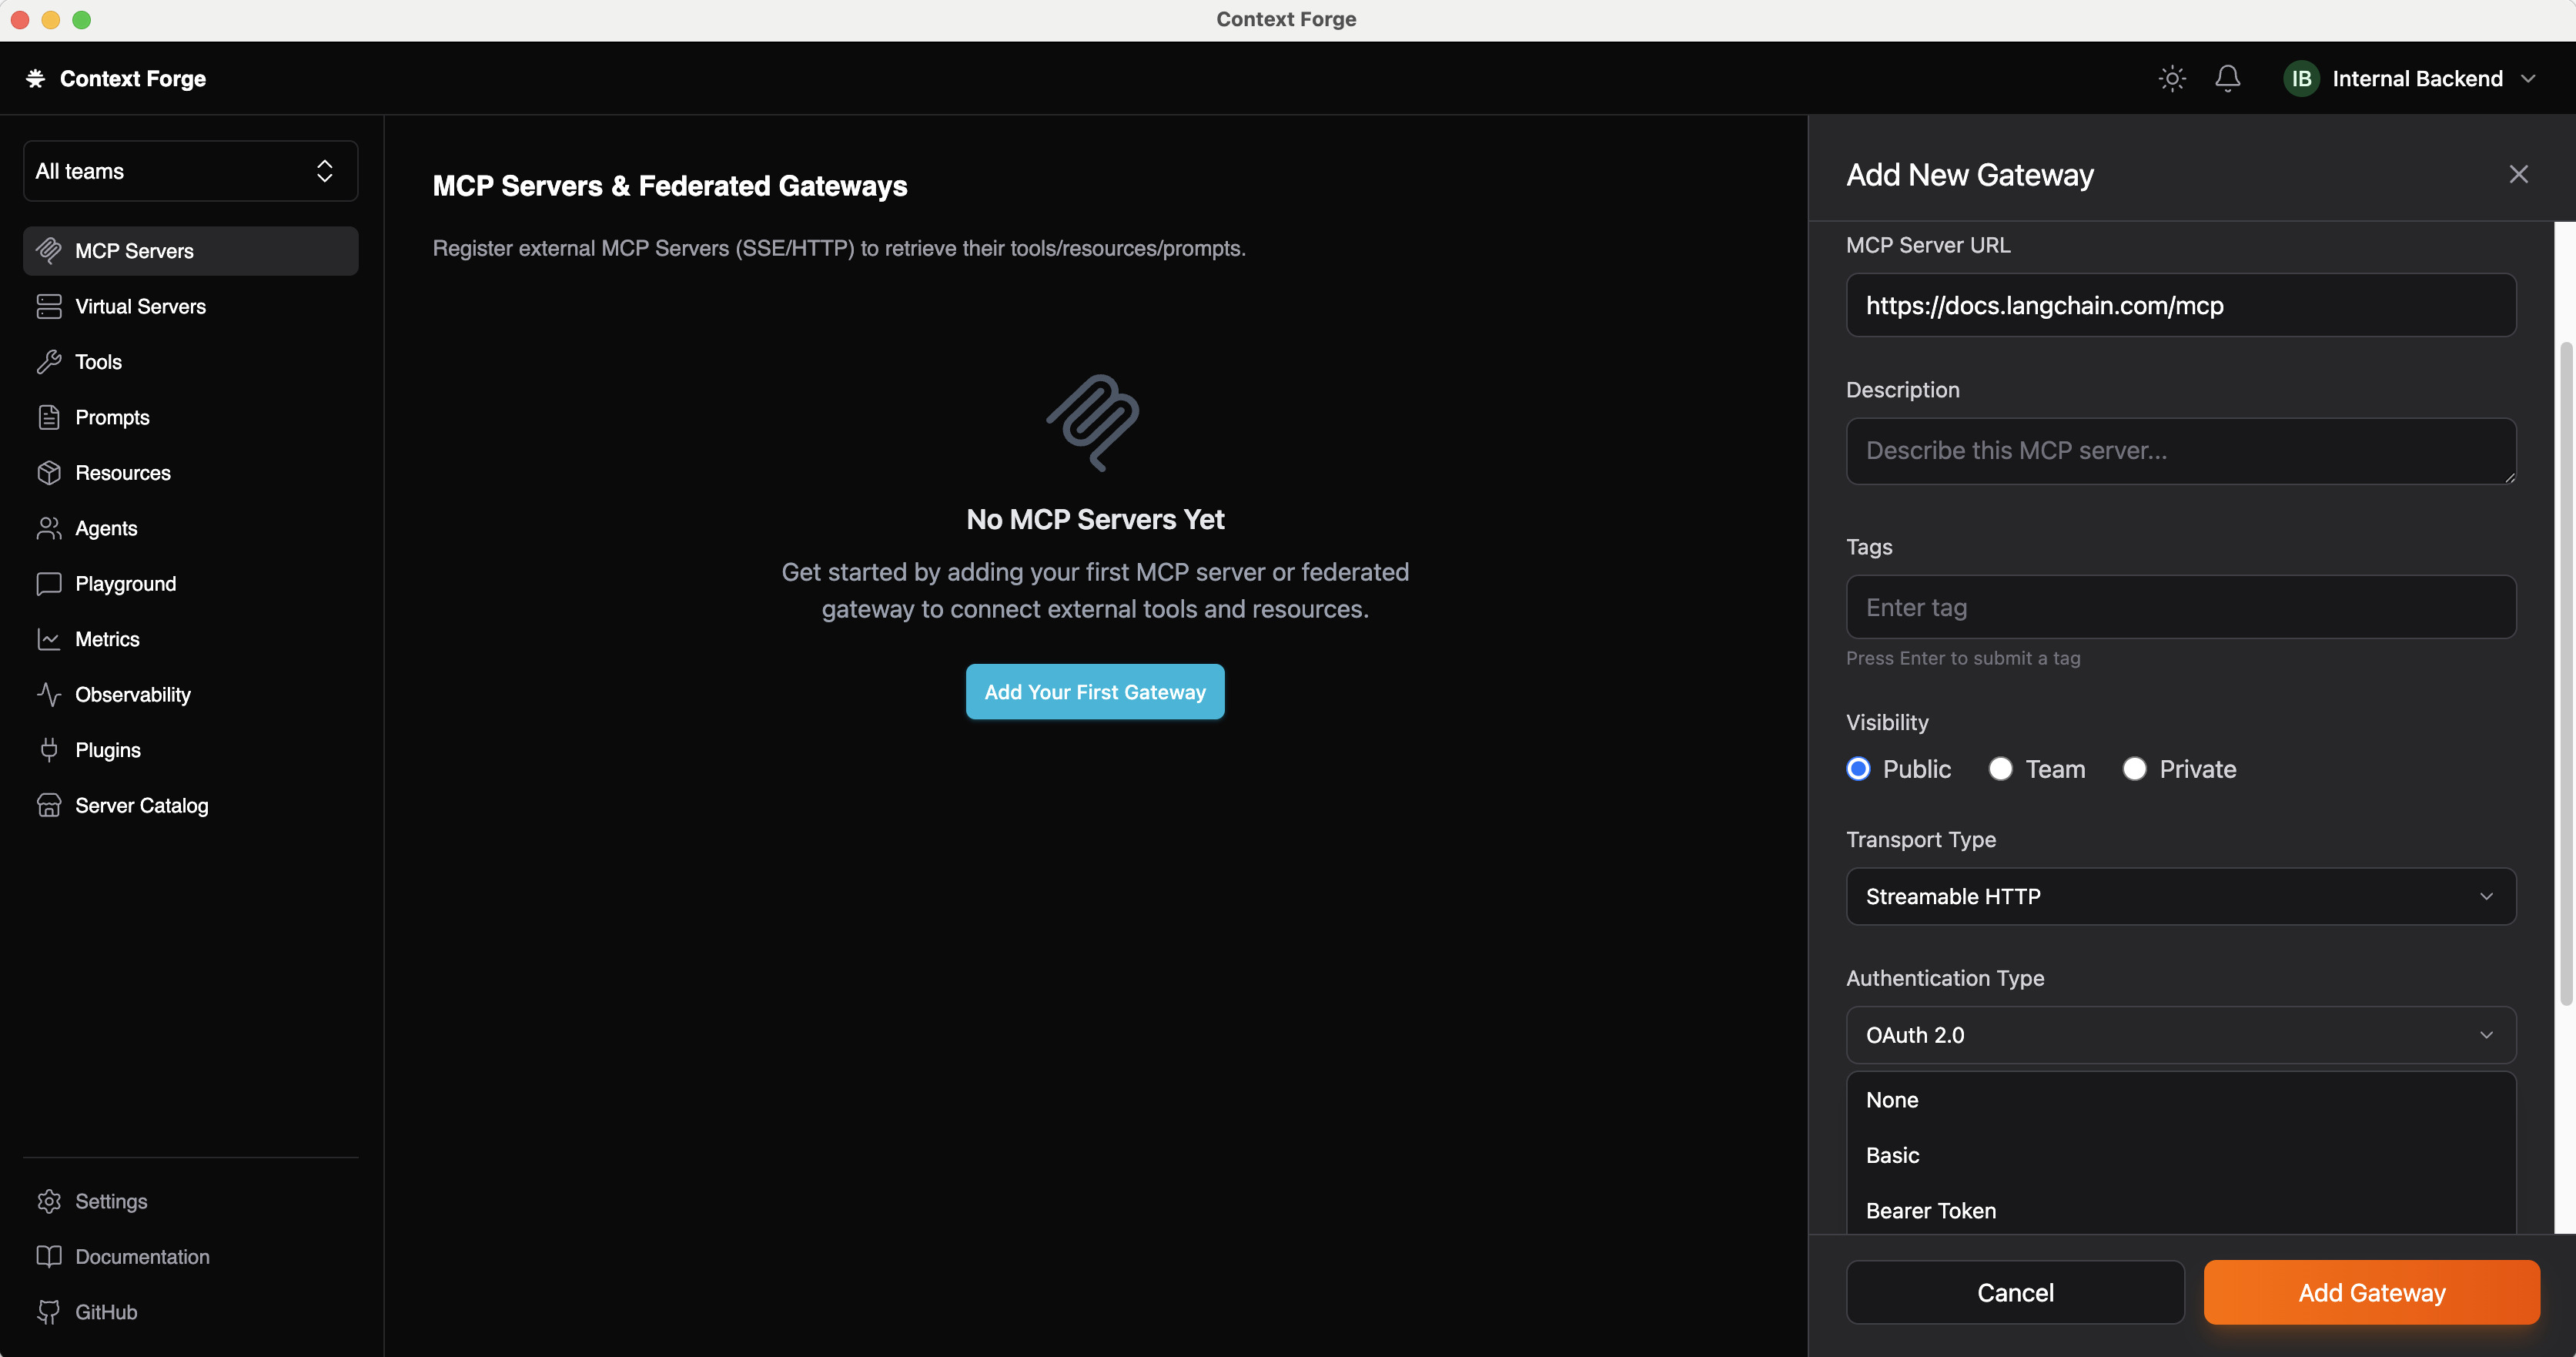This screenshot has height=1357, width=2576.
Task: Select Private visibility radio button
Action: click(x=2134, y=769)
